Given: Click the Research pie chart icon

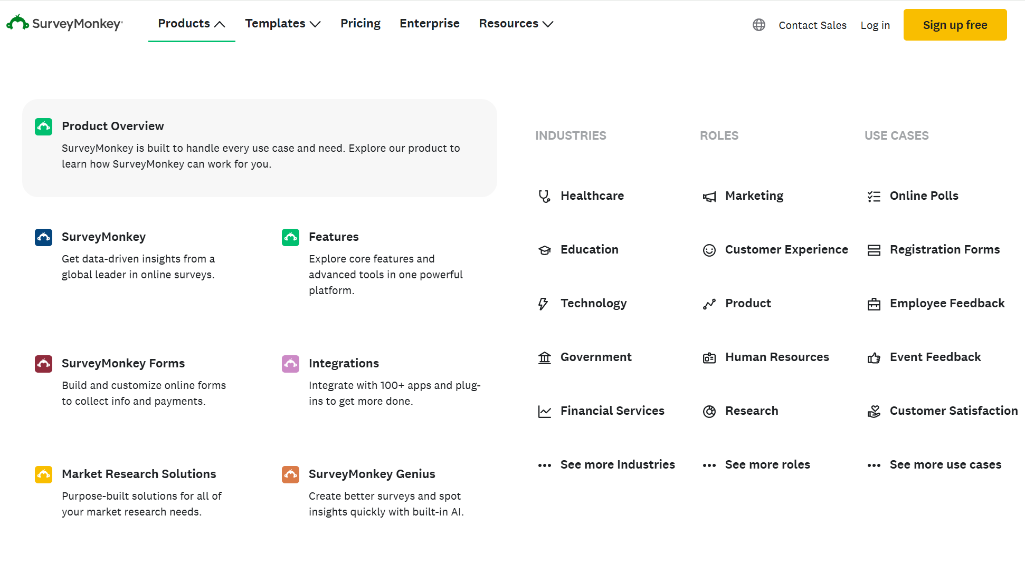Looking at the screenshot, I should pyautogui.click(x=709, y=412).
